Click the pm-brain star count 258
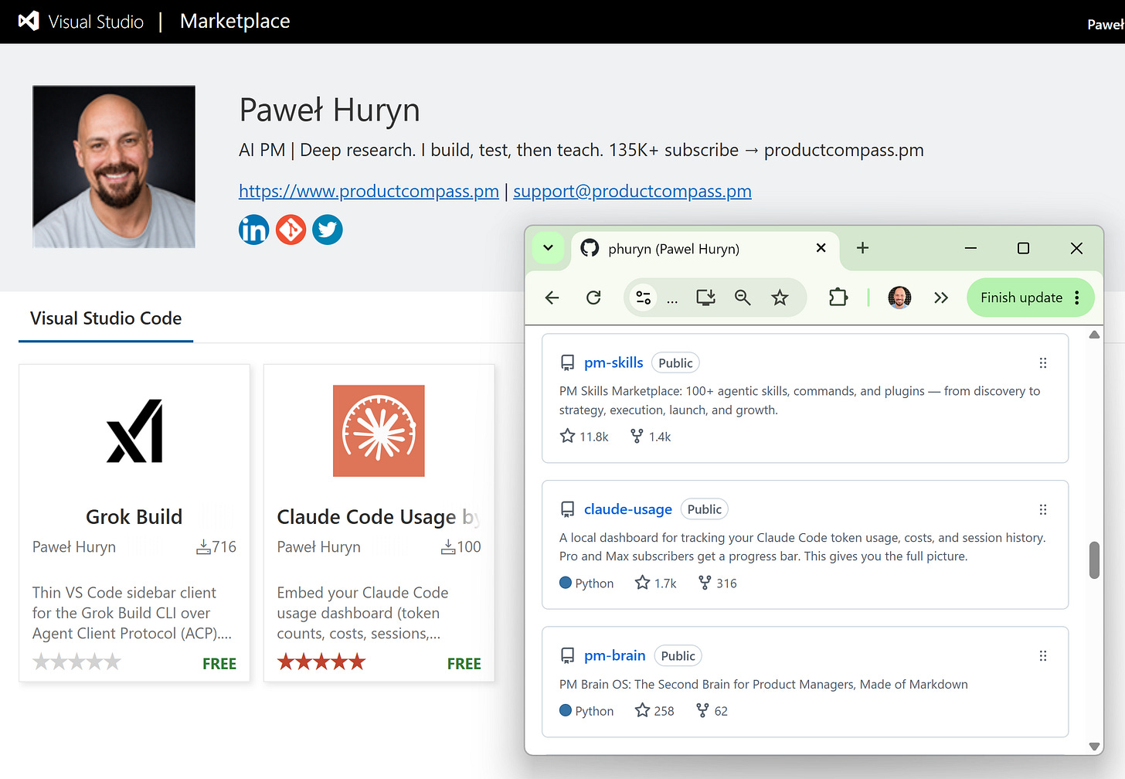The width and height of the screenshot is (1125, 779). pyautogui.click(x=654, y=710)
